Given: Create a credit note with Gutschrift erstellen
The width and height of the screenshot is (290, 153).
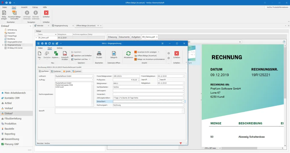Looking at the screenshot, I should [x=65, y=56].
